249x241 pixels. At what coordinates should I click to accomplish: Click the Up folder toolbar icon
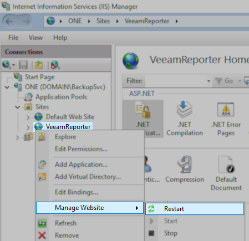[39, 65]
